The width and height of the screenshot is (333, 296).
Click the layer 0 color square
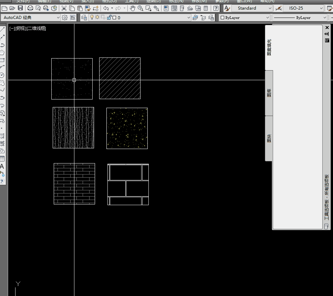[x=114, y=18]
